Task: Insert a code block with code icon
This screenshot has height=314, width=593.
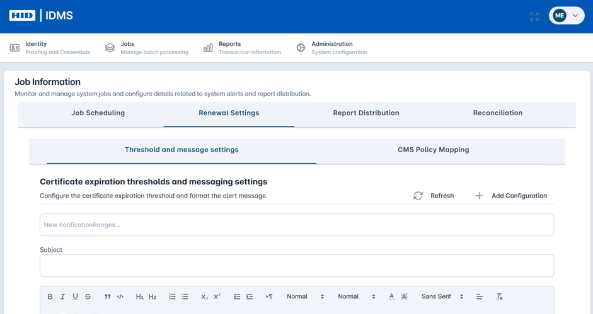Action: click(x=120, y=296)
